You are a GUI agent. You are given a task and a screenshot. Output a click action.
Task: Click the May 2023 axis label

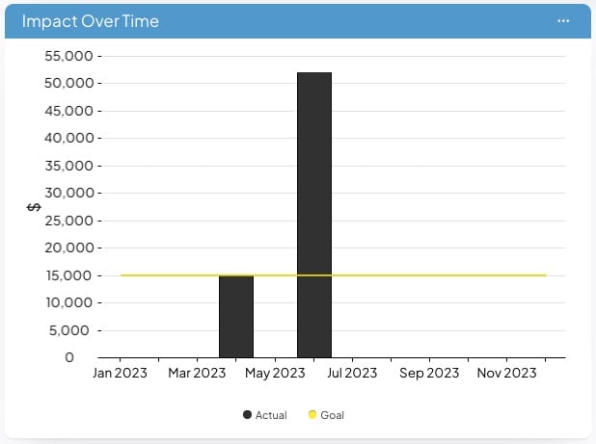tap(275, 373)
